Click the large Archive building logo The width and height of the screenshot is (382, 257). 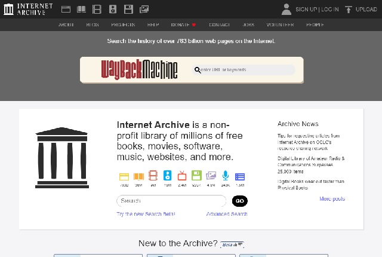coord(62,158)
